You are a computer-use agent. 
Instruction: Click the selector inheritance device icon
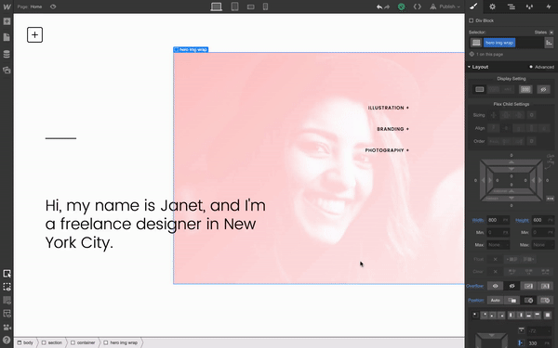coord(476,43)
